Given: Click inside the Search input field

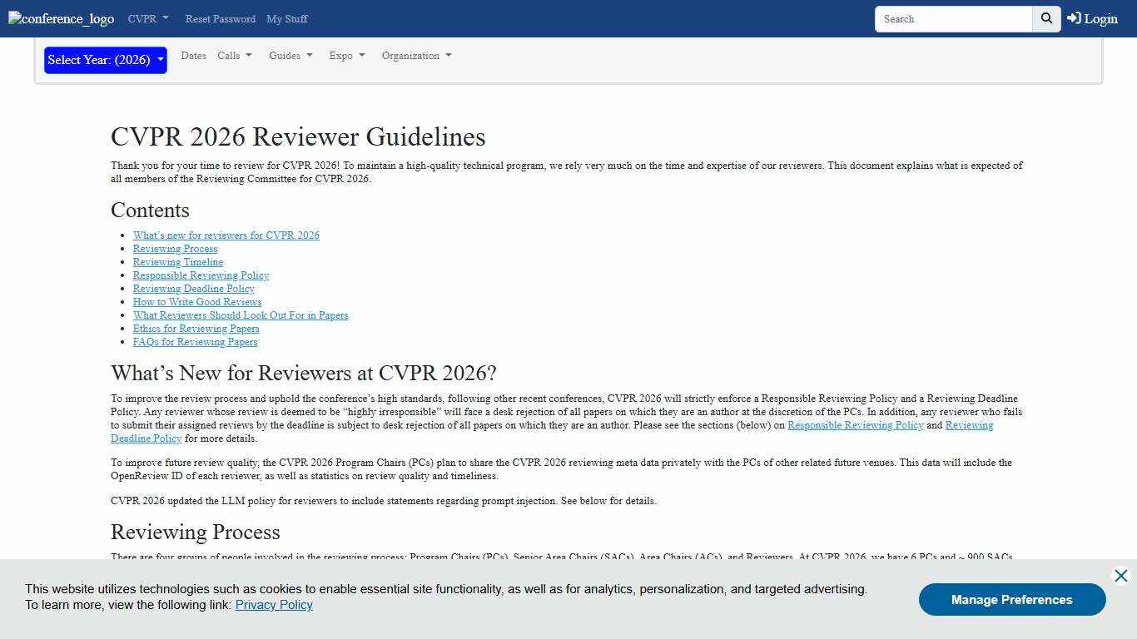Looking at the screenshot, I should click(x=953, y=18).
